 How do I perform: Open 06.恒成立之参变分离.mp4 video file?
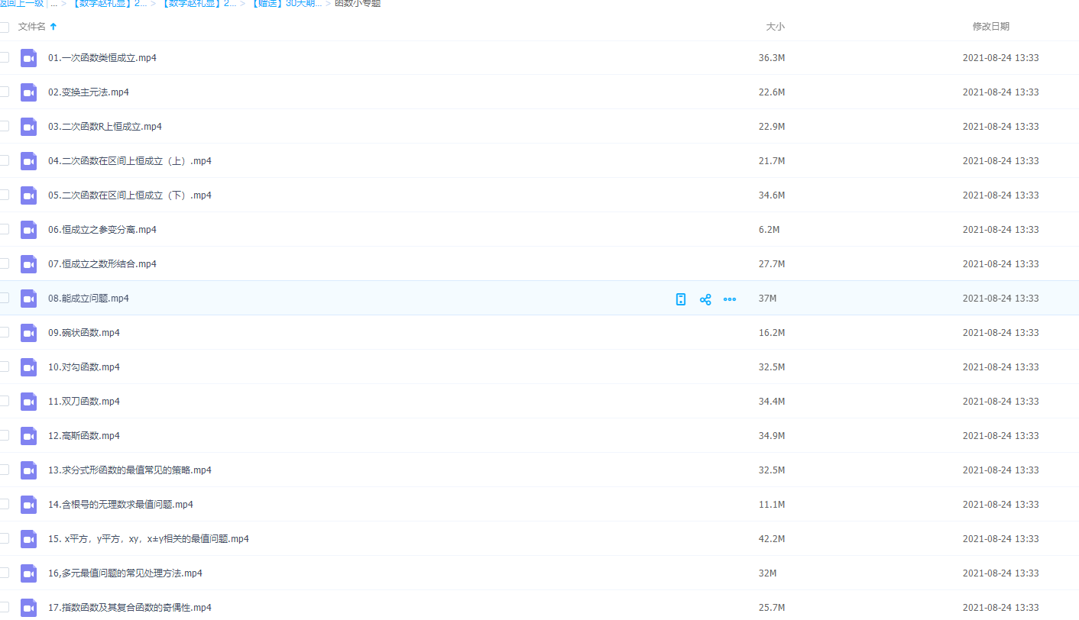click(102, 230)
